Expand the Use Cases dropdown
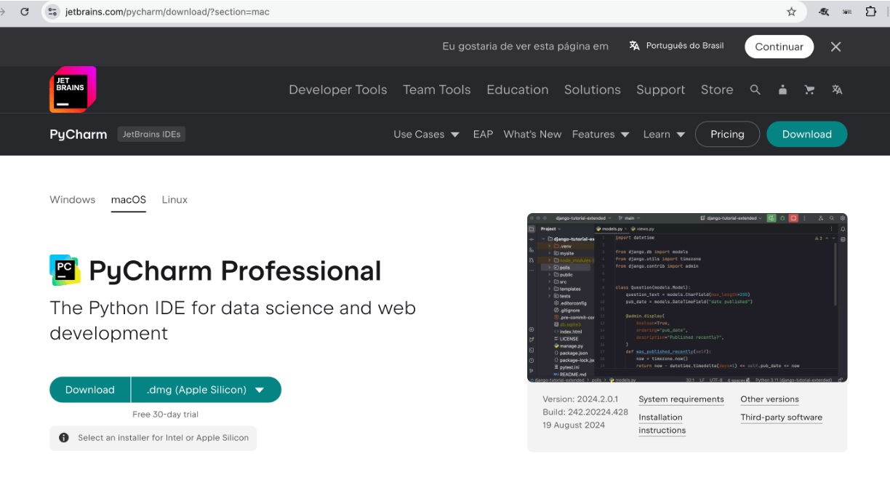Viewport: 890px width, 480px height. tap(427, 135)
